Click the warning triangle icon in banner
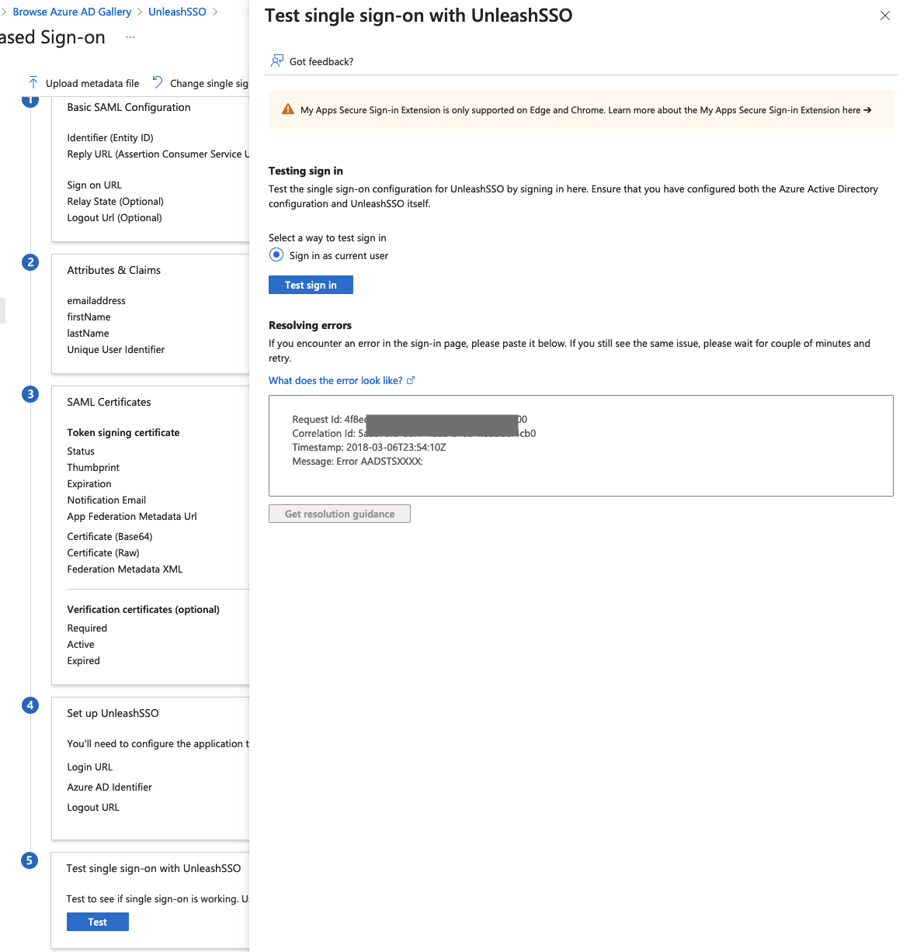The height and width of the screenshot is (952, 903). coord(288,109)
